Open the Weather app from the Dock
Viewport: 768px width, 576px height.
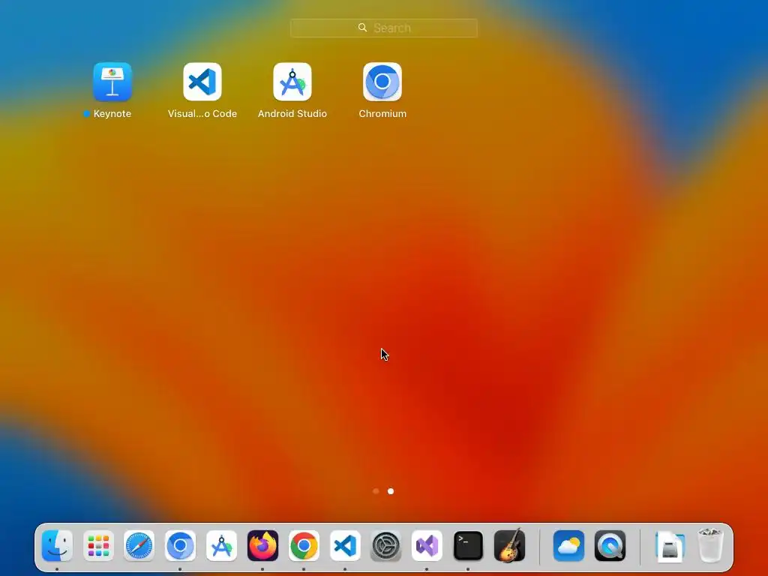[568, 546]
